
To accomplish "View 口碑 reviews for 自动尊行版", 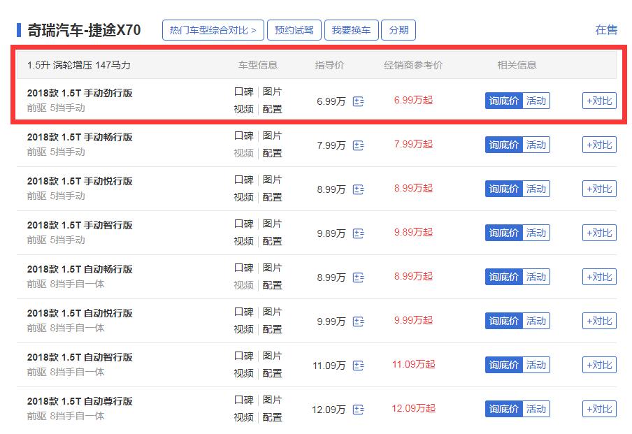I will point(244,400).
